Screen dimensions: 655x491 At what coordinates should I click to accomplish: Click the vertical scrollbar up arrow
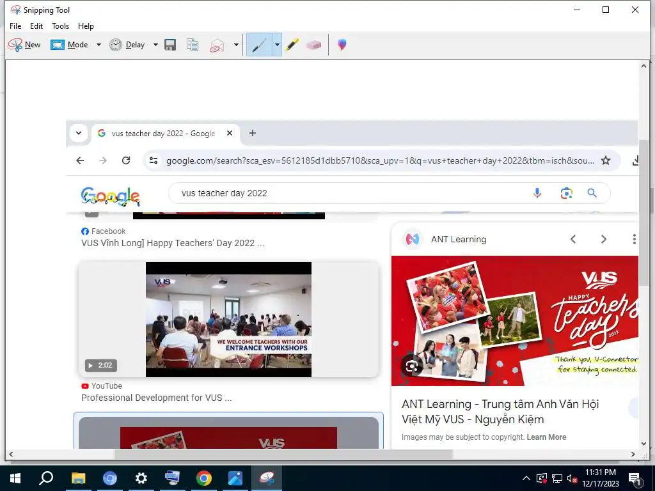click(643, 66)
